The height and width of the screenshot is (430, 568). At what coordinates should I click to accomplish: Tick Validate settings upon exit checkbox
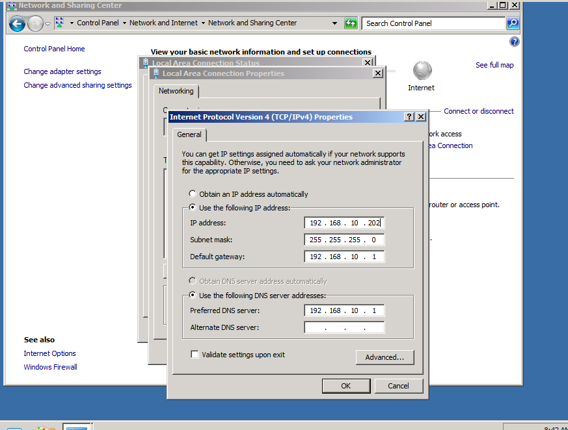pyautogui.click(x=195, y=355)
